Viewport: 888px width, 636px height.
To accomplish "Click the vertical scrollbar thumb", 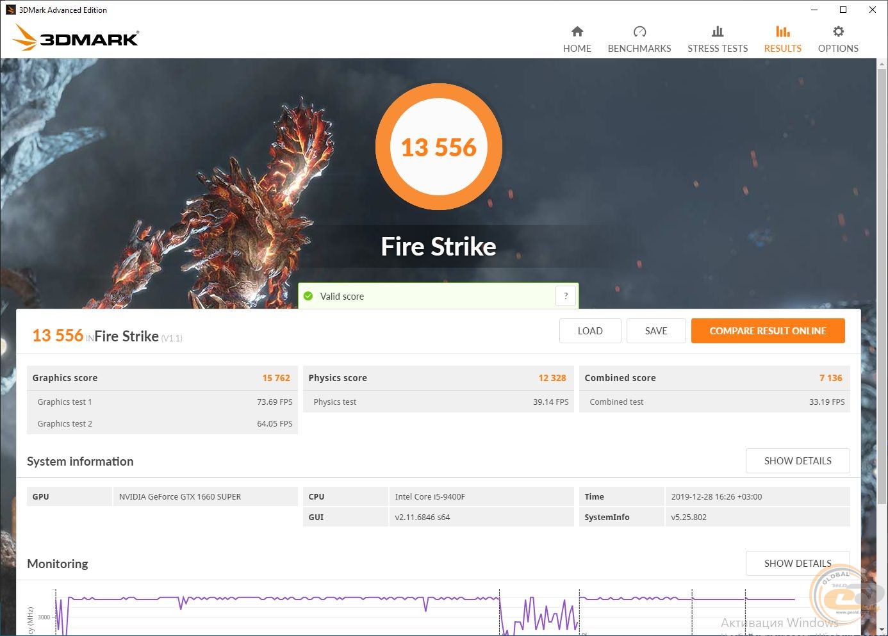I will [x=882, y=282].
